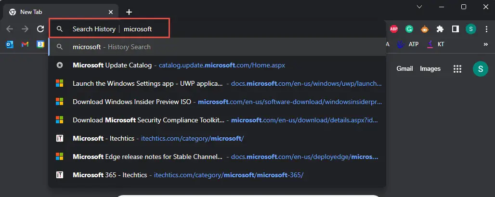Viewport: 495px width, 197px height.
Task: Open Microsoft Update Catalog suggestion
Action: [217, 66]
